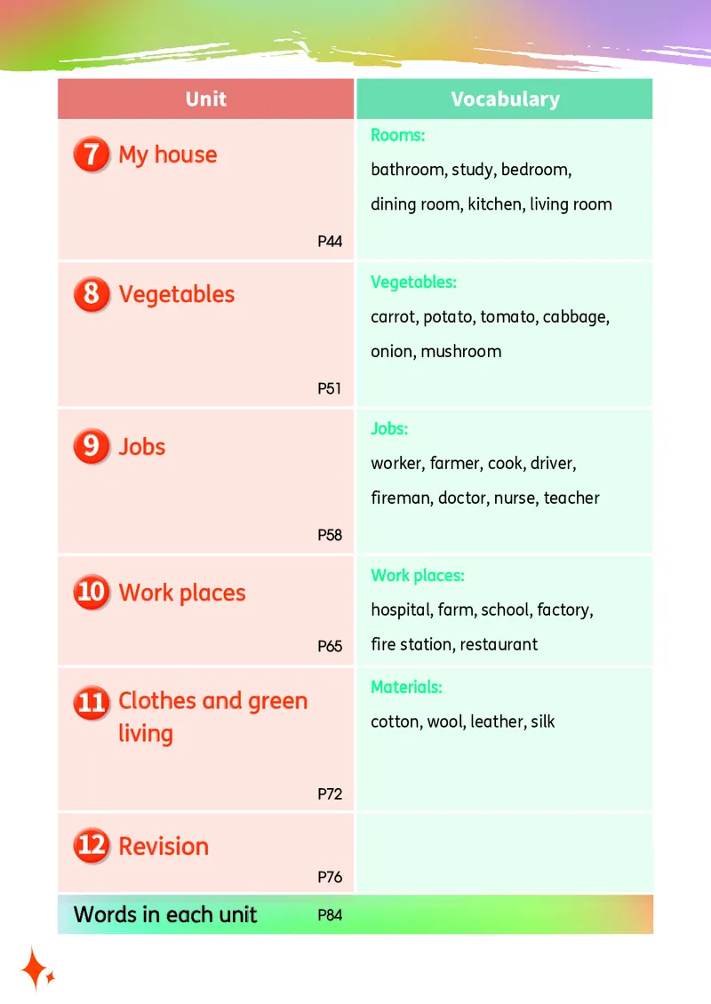Click the "Unit" column header
This screenshot has height=1004, width=711.
[x=206, y=100]
